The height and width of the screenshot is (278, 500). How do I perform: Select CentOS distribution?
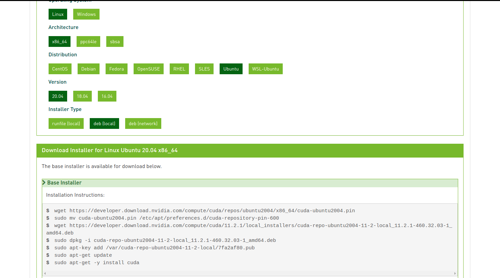tap(60, 69)
